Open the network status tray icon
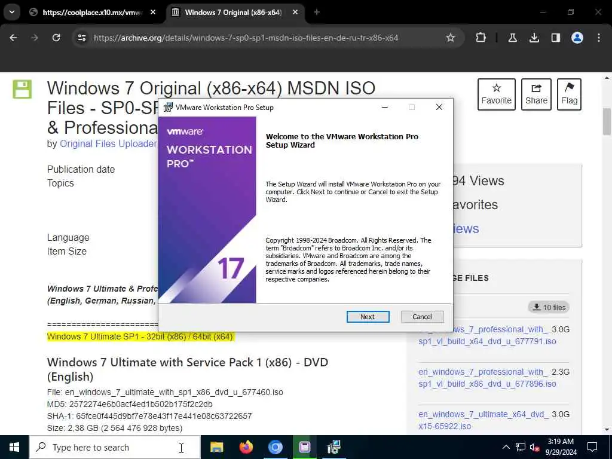The width and height of the screenshot is (612, 459). [521, 447]
